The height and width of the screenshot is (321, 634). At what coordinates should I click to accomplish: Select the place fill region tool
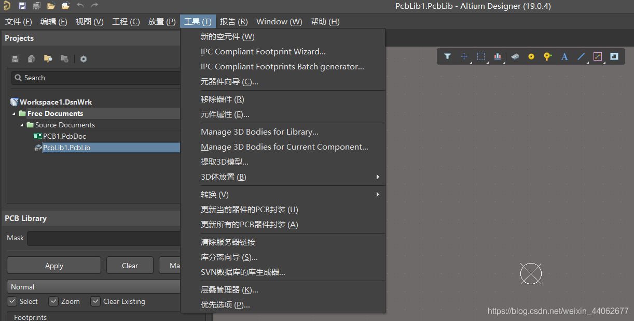pos(614,56)
